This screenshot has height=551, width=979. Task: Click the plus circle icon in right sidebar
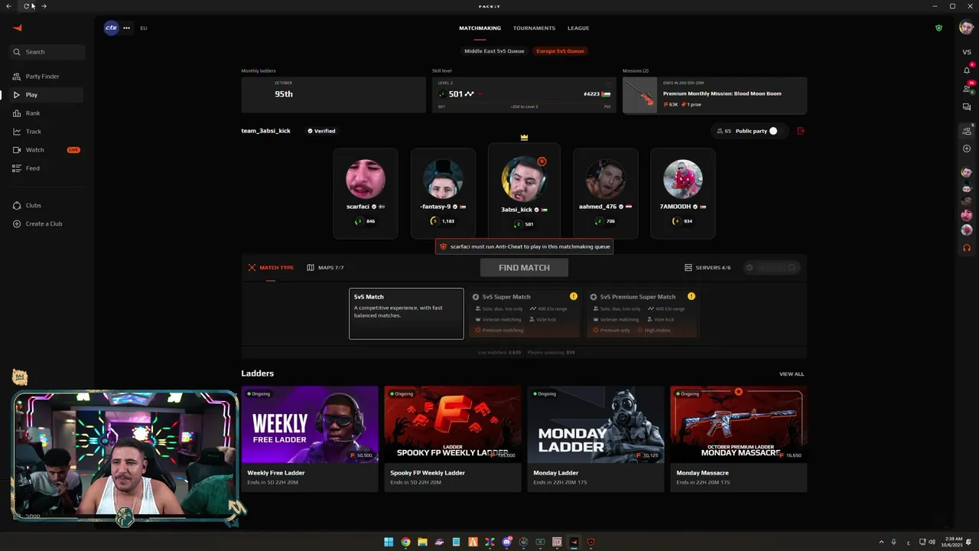pos(967,148)
